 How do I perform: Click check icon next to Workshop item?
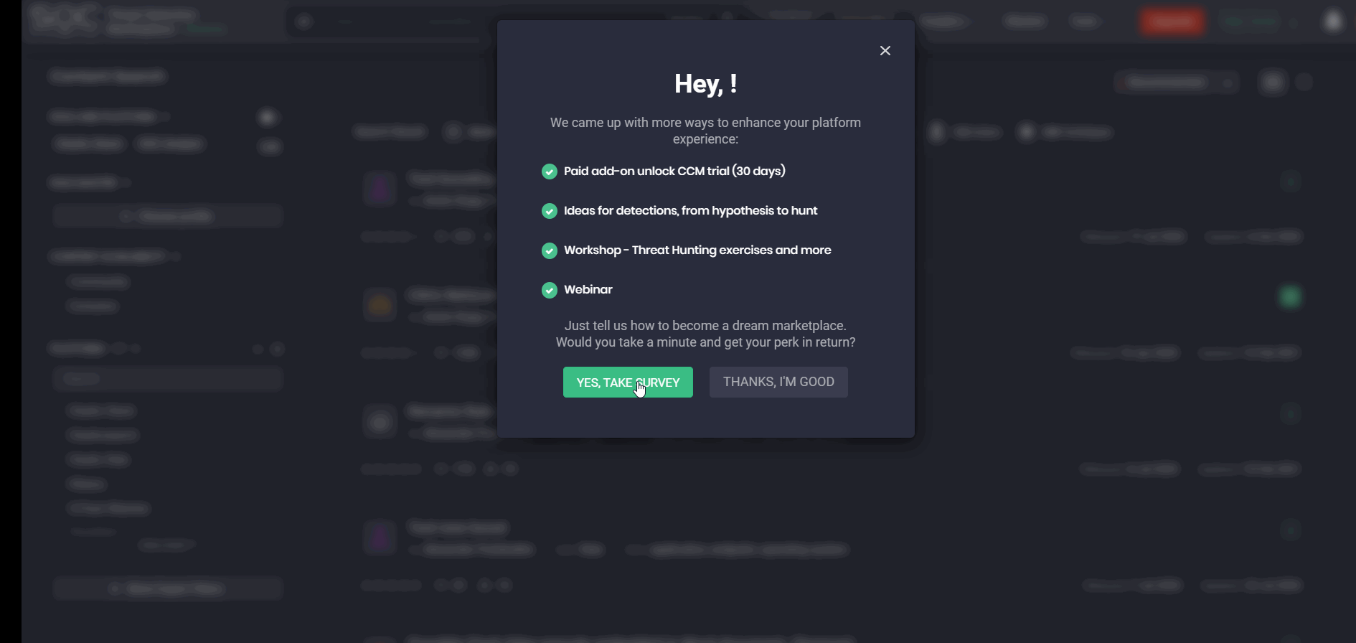(550, 250)
